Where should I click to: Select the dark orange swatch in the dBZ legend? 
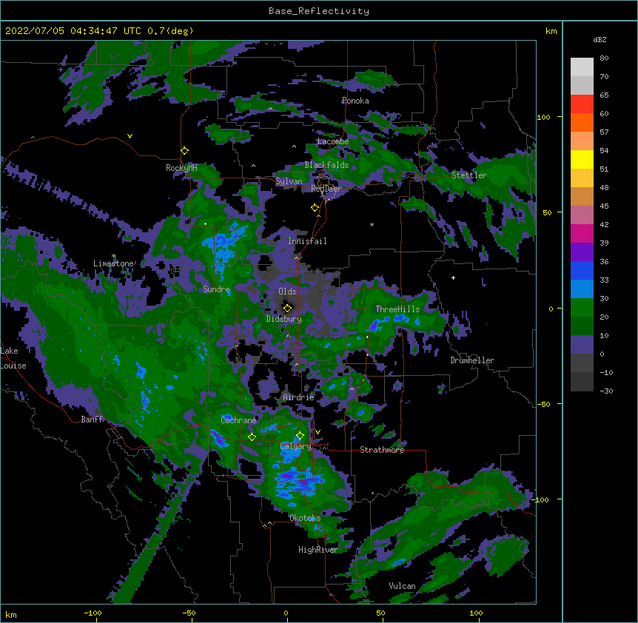point(582,122)
